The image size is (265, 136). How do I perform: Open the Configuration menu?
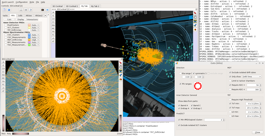pyautogui.click(x=22, y=2)
